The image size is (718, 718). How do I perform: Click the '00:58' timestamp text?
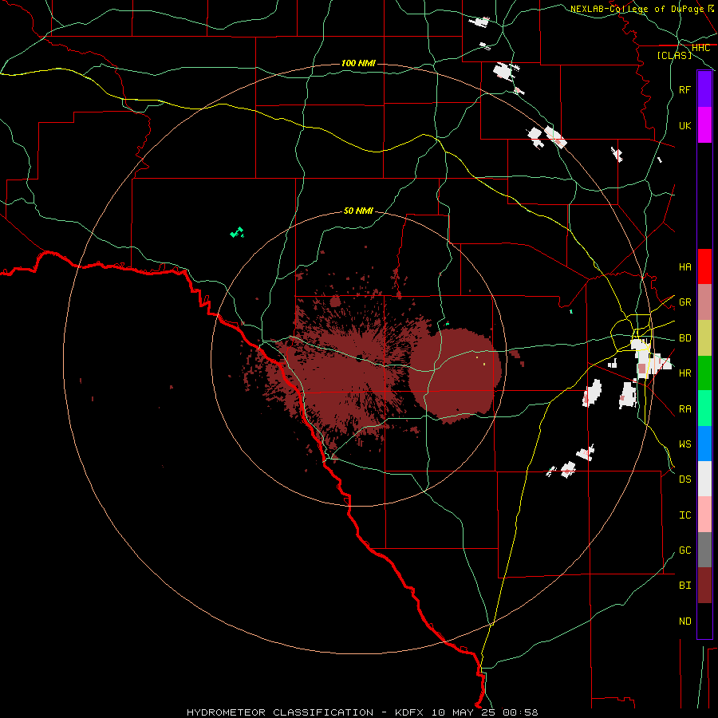point(520,712)
